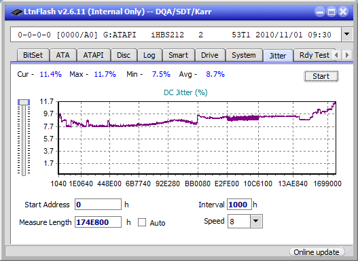The height and width of the screenshot is (261, 358).
Task: Click the y-axis label 9.7
Action: point(49,114)
